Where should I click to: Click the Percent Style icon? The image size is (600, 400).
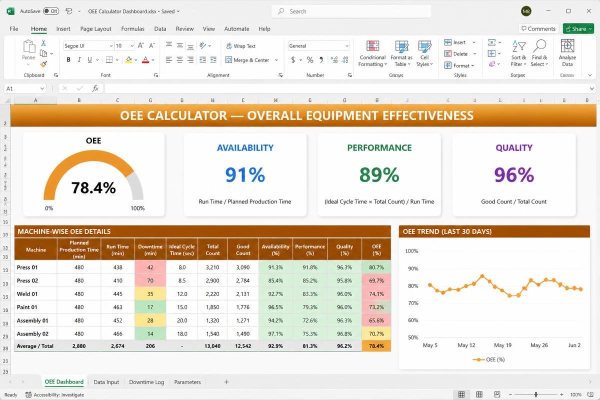[310, 60]
